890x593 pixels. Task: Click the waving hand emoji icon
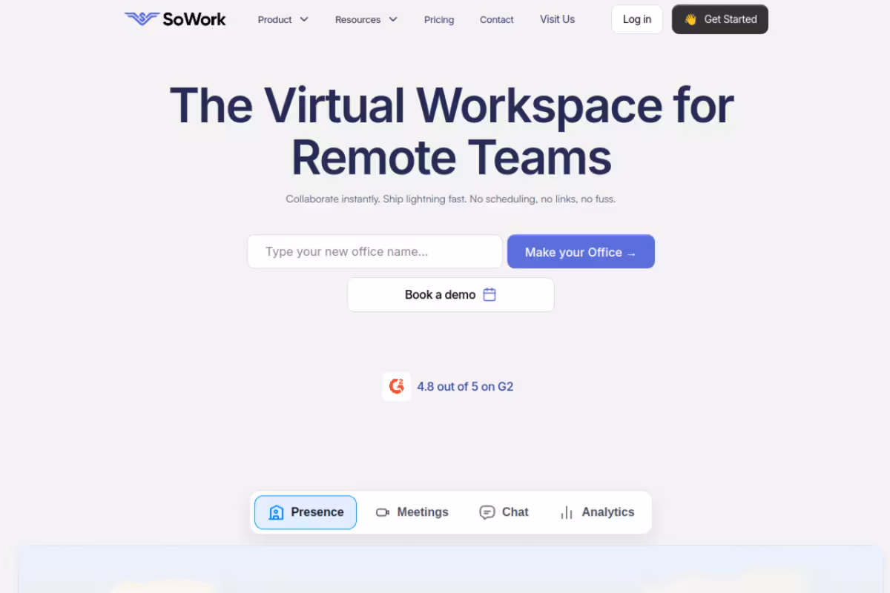(690, 19)
